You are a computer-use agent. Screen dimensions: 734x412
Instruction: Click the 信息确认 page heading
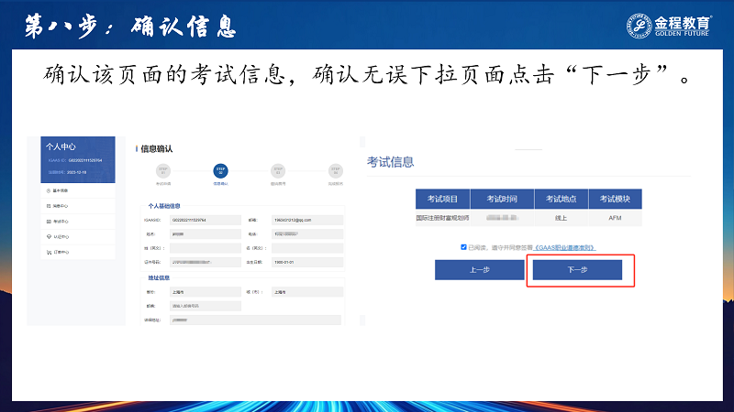(x=156, y=149)
